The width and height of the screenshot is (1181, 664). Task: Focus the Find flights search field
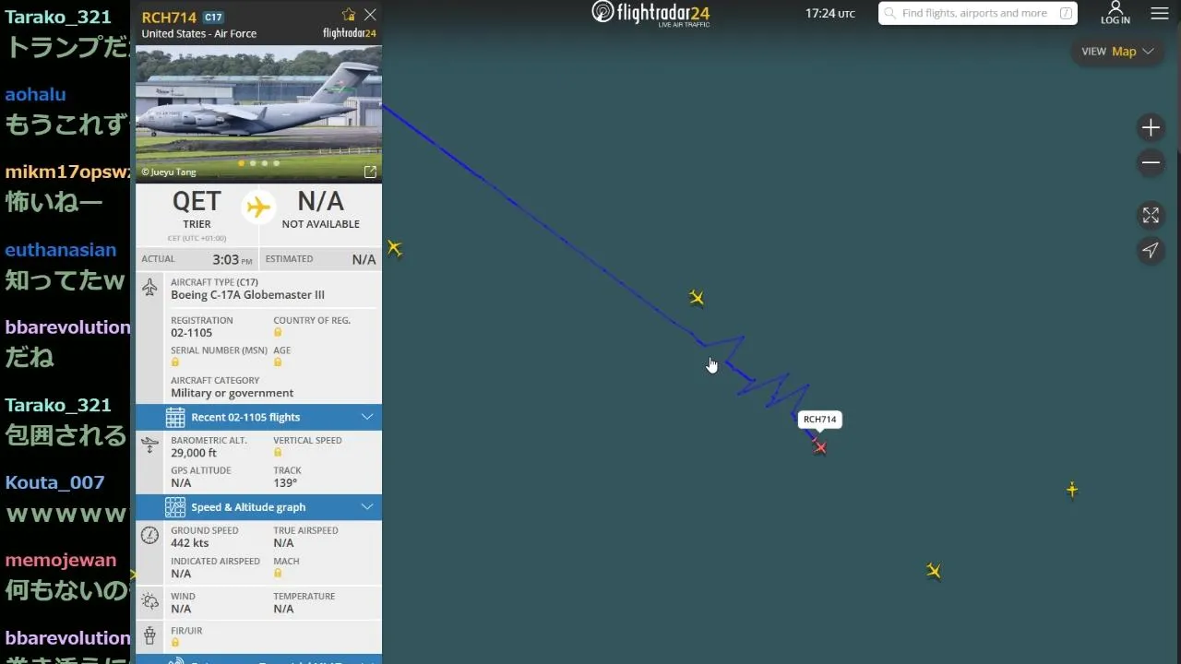(977, 13)
